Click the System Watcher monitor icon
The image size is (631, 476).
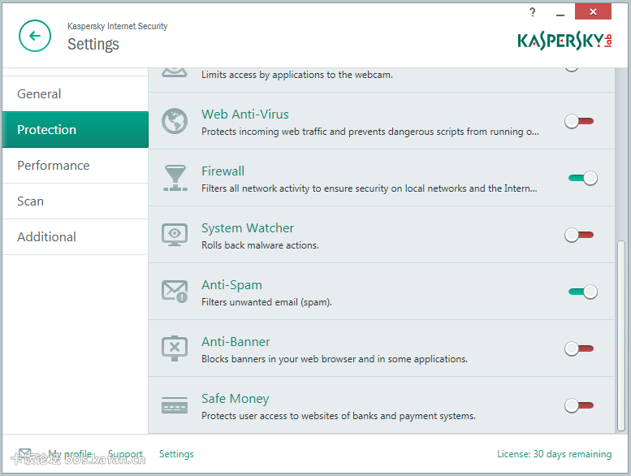pos(175,235)
